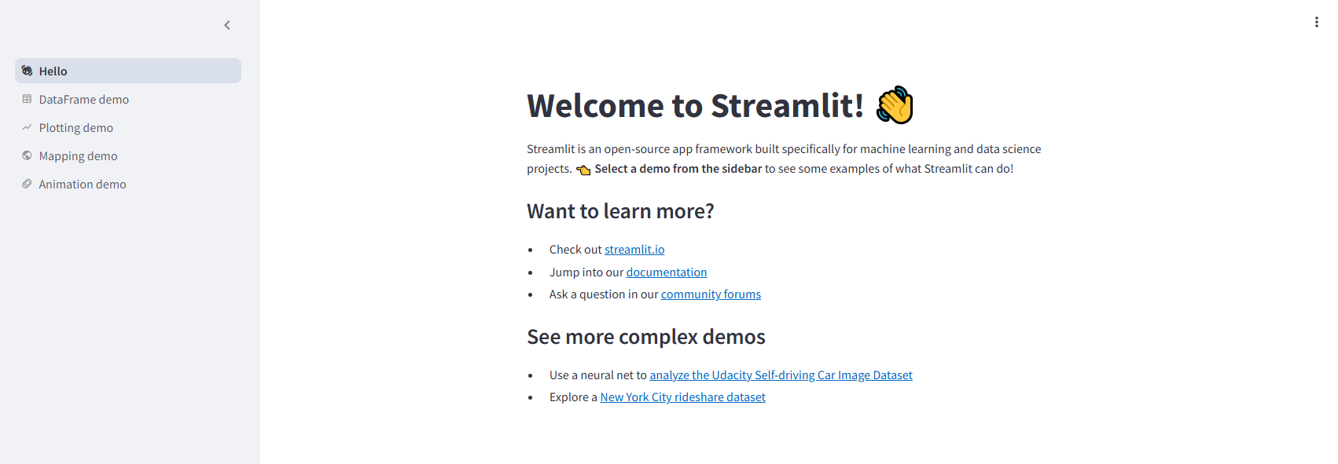1338x464 pixels.
Task: Open the Animation demo page
Action: 128,184
